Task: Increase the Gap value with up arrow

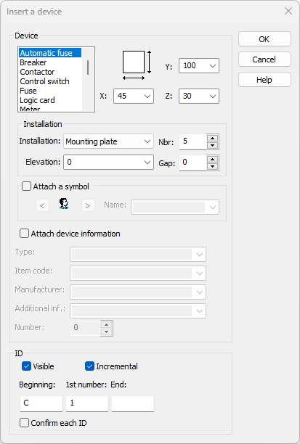Action: point(212,159)
